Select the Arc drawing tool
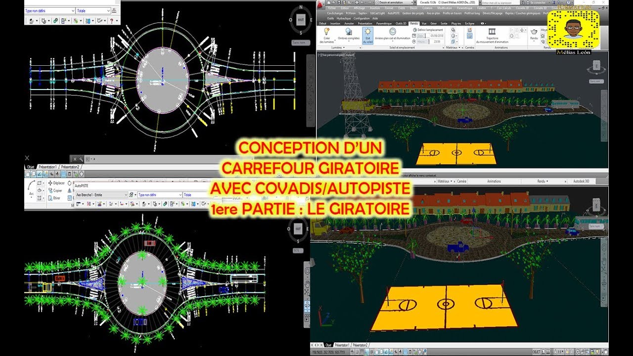Viewport: 633px width, 356px height. click(x=32, y=188)
